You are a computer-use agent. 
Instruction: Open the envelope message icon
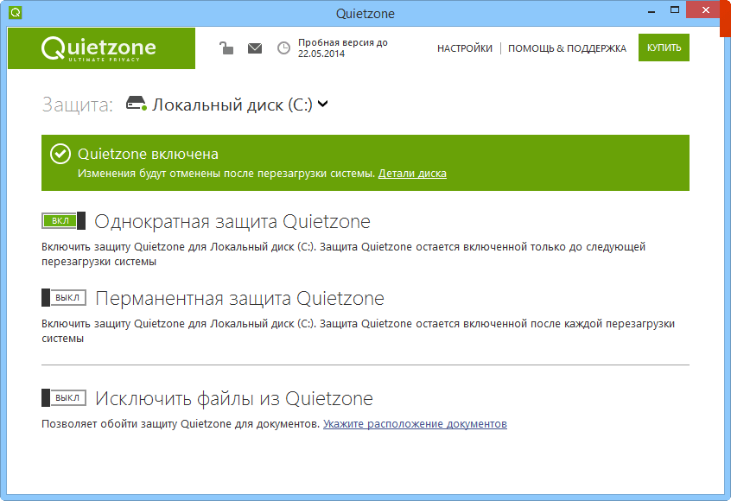click(x=255, y=48)
